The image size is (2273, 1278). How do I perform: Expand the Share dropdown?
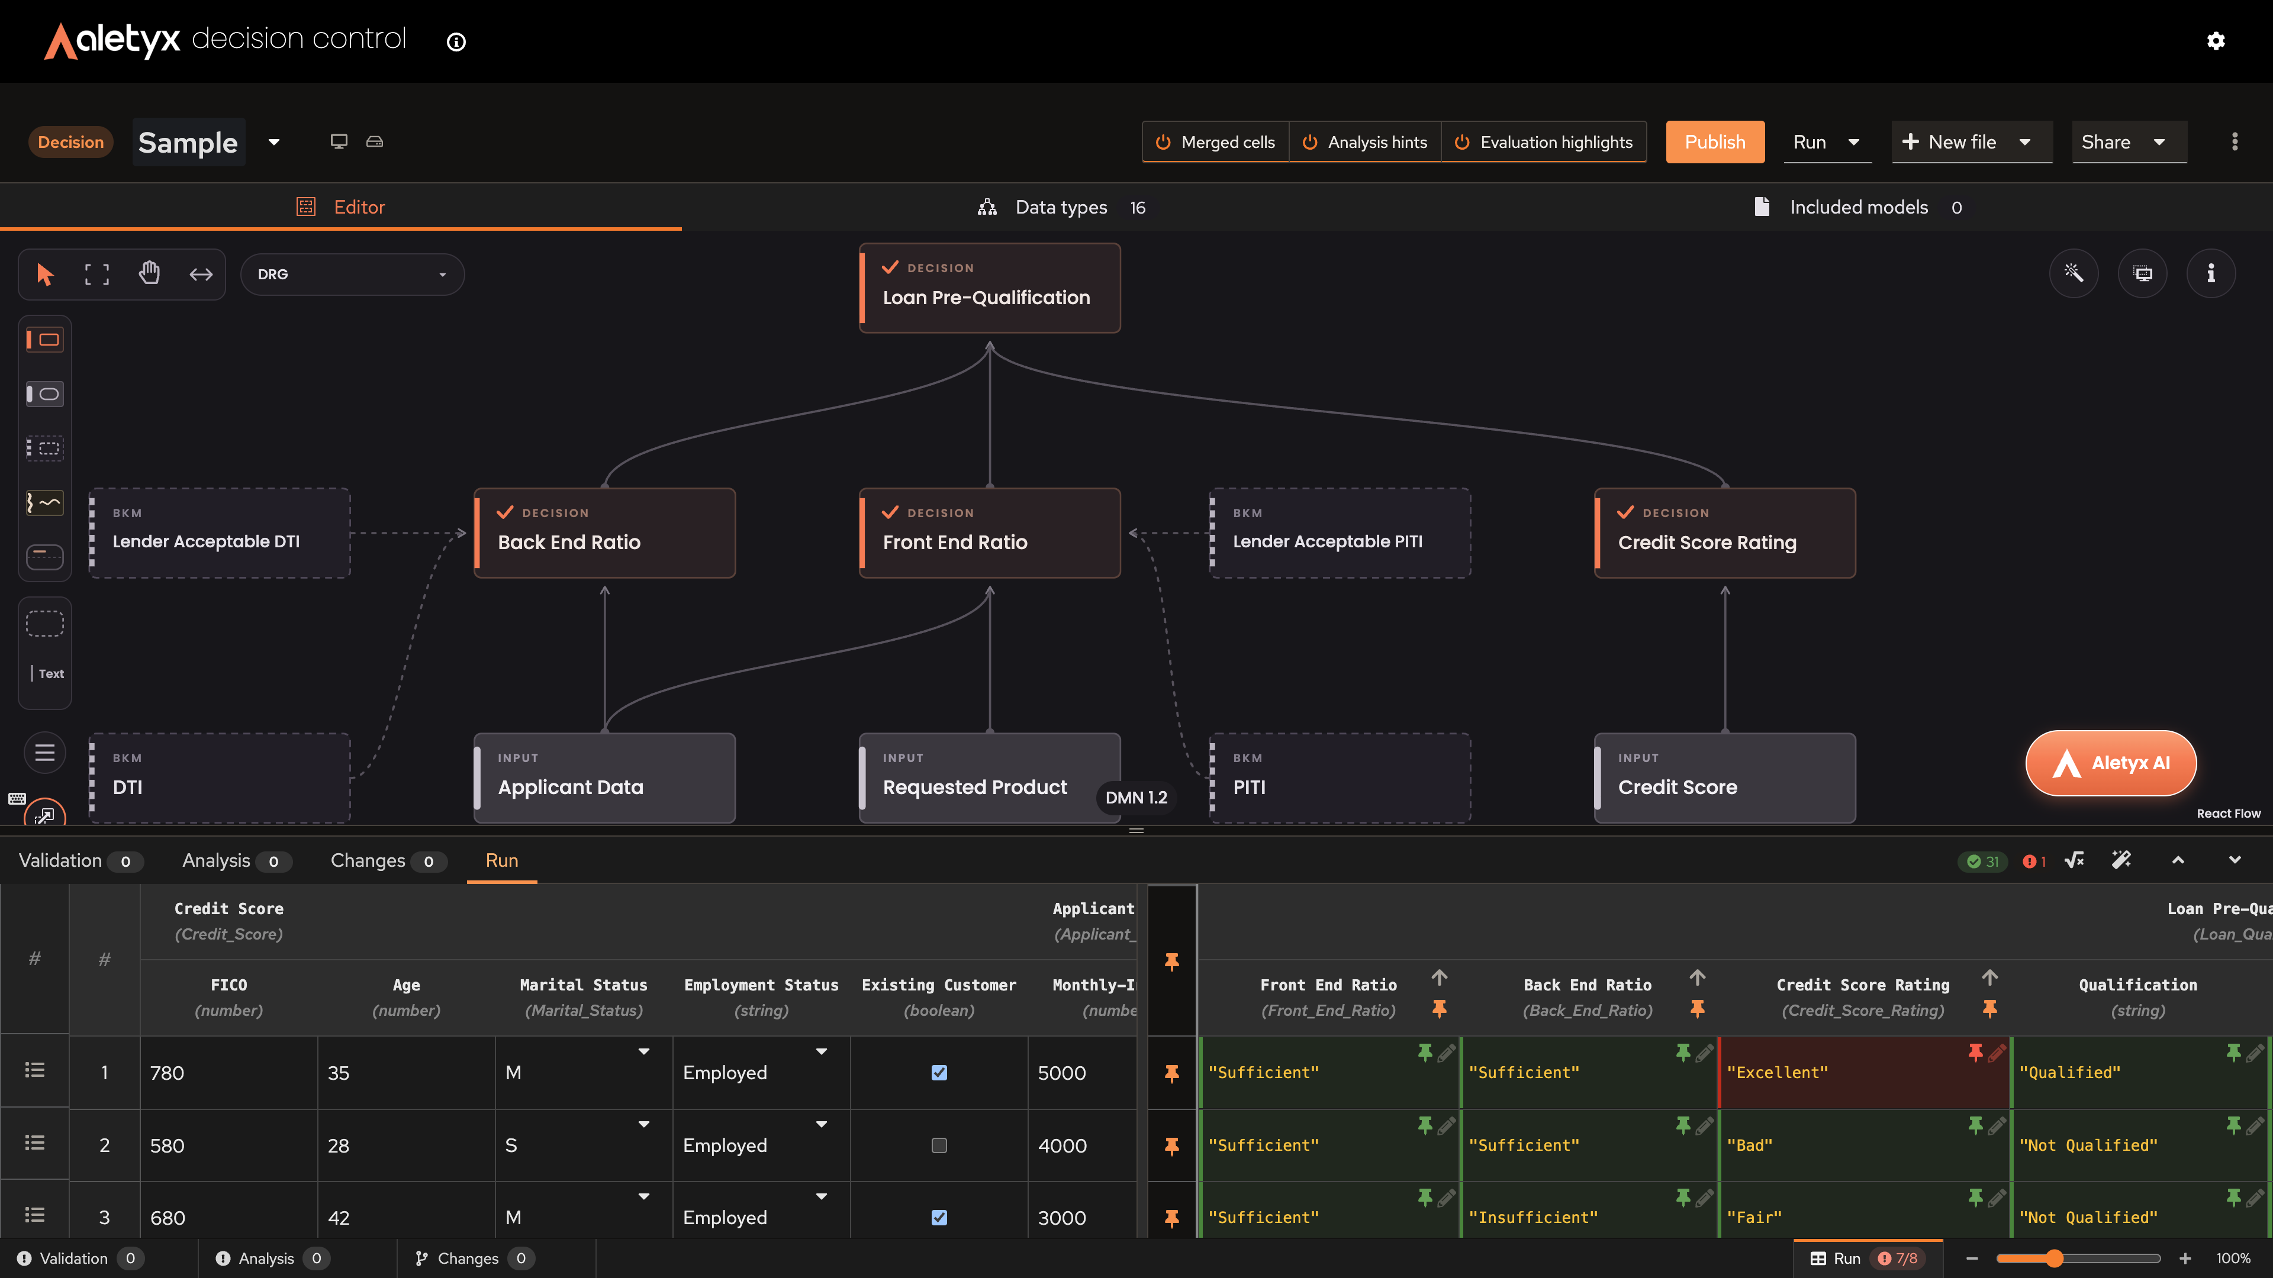point(2159,142)
